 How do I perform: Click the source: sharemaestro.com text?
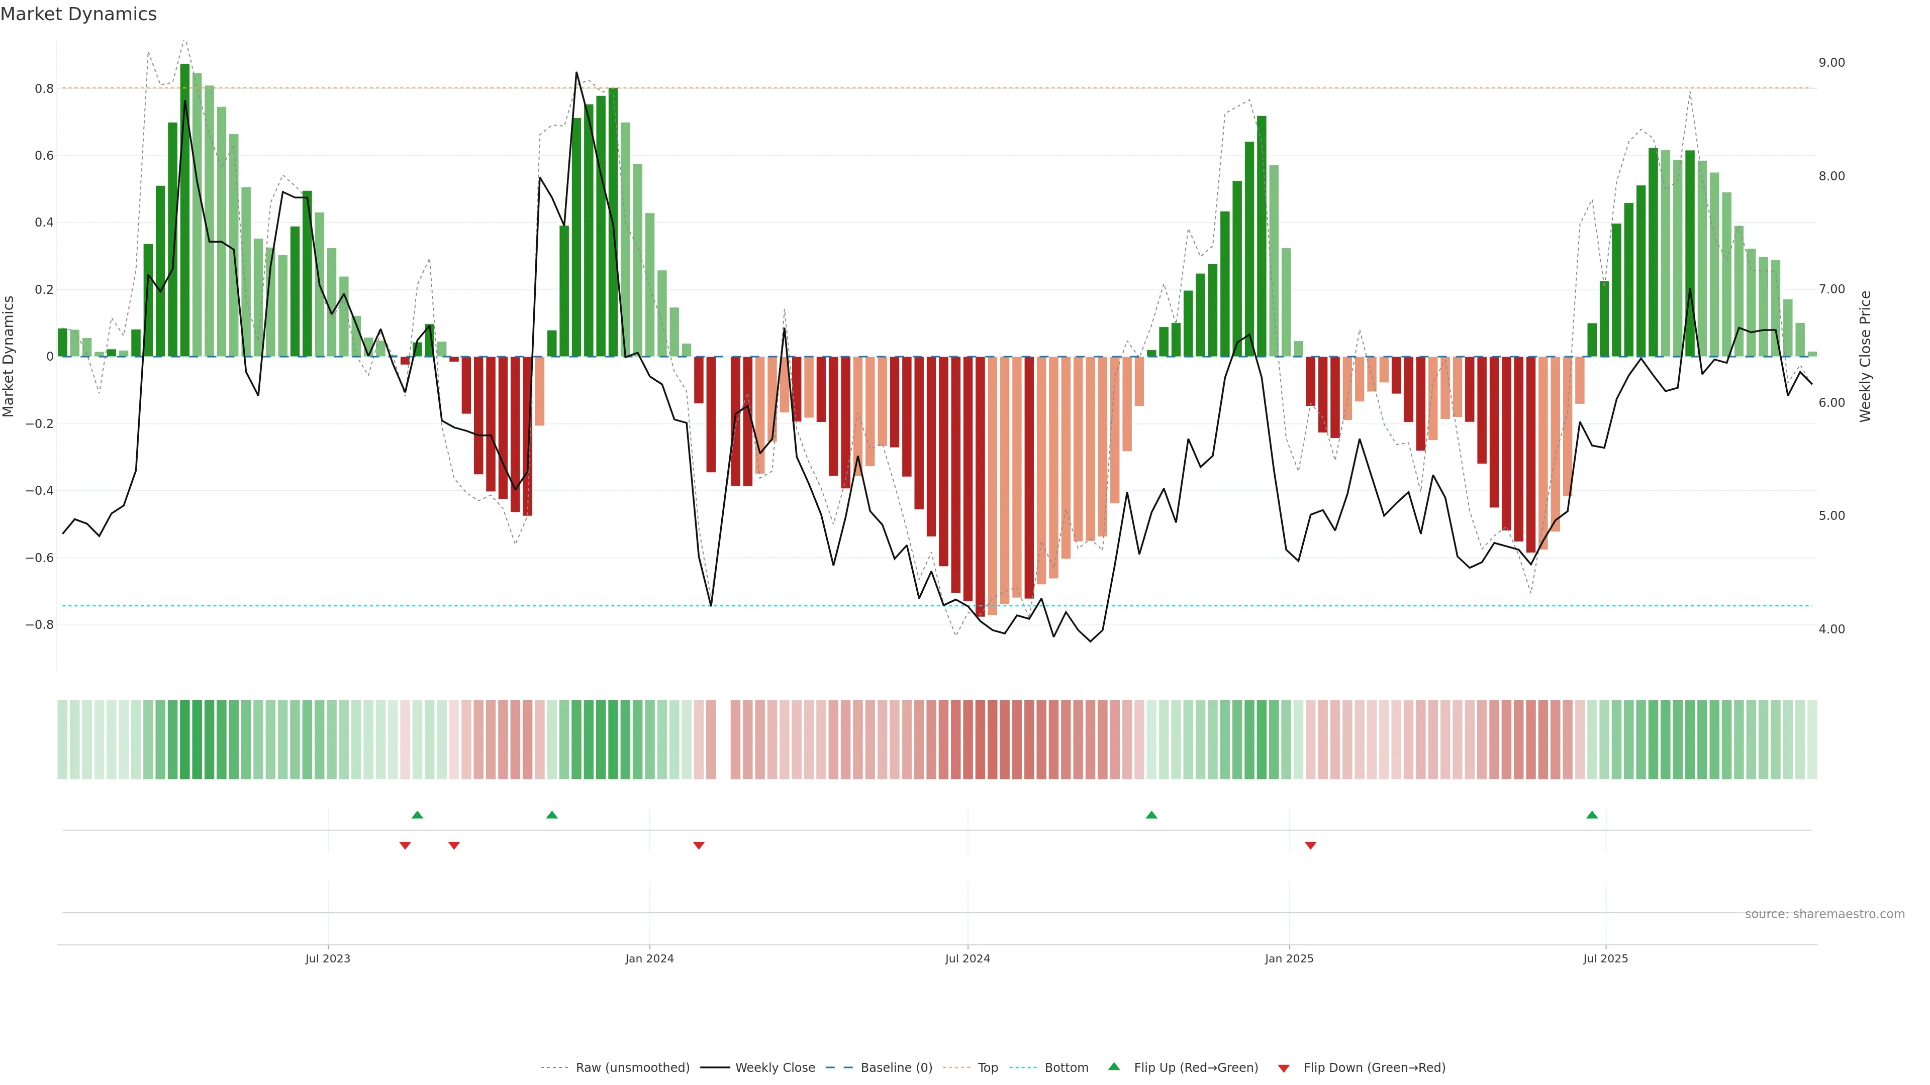pyautogui.click(x=1824, y=914)
